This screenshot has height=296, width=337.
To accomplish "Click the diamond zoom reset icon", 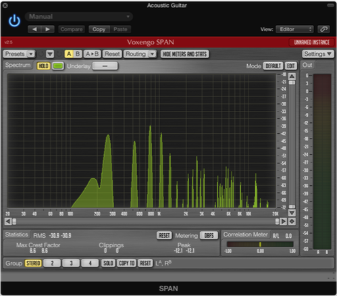I will click(x=292, y=222).
